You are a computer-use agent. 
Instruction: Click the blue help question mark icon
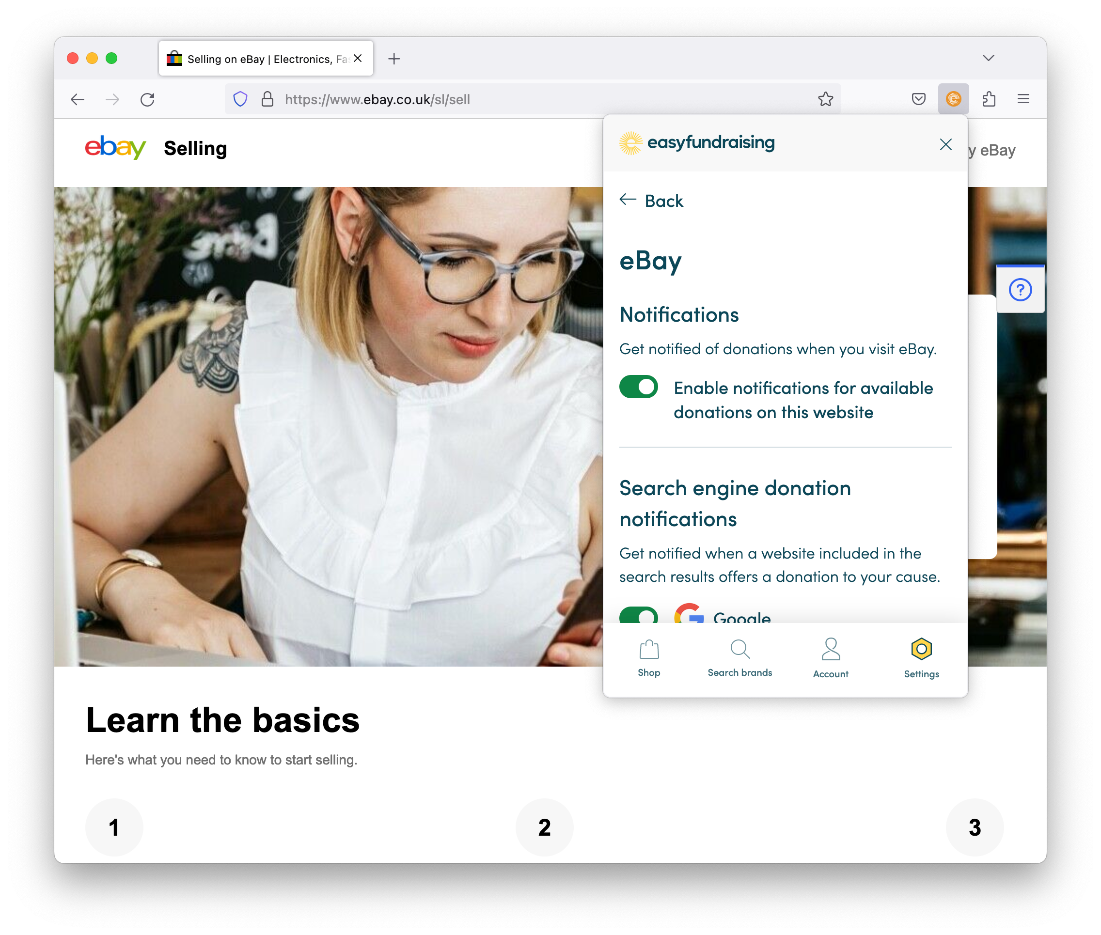(x=1020, y=289)
